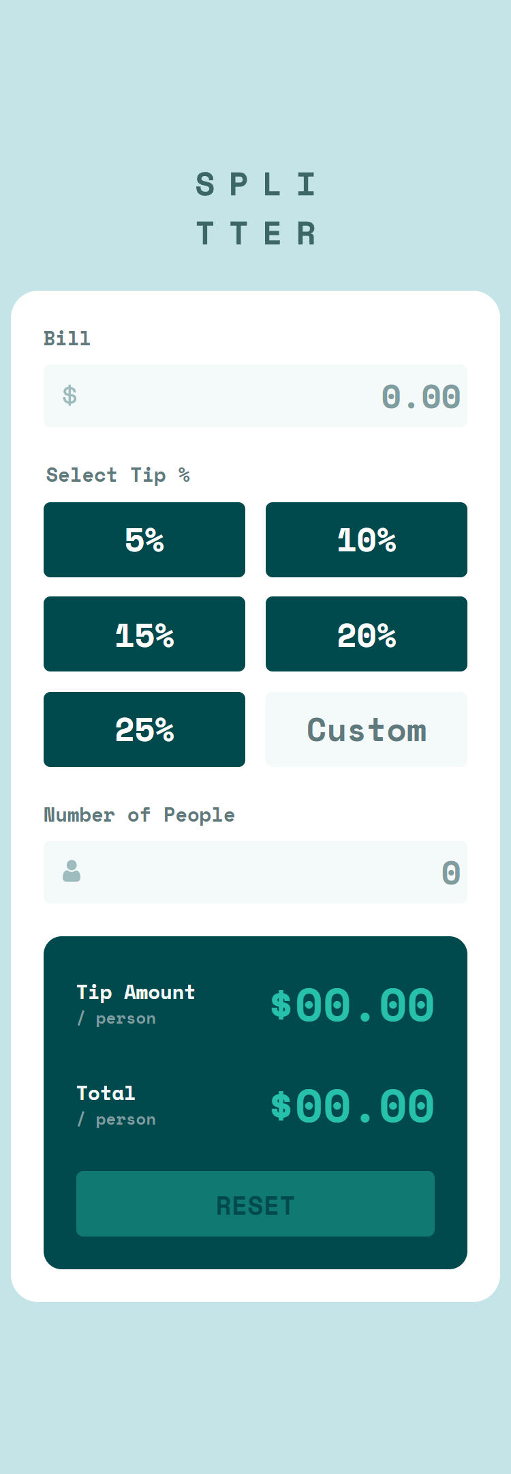Select the 10% tip button
The width and height of the screenshot is (511, 1474).
click(366, 539)
